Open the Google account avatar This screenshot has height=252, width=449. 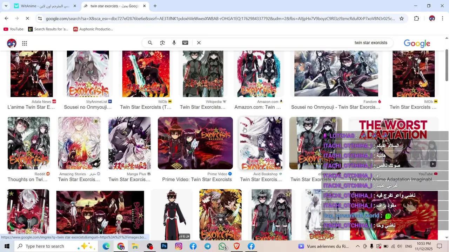pos(12,43)
